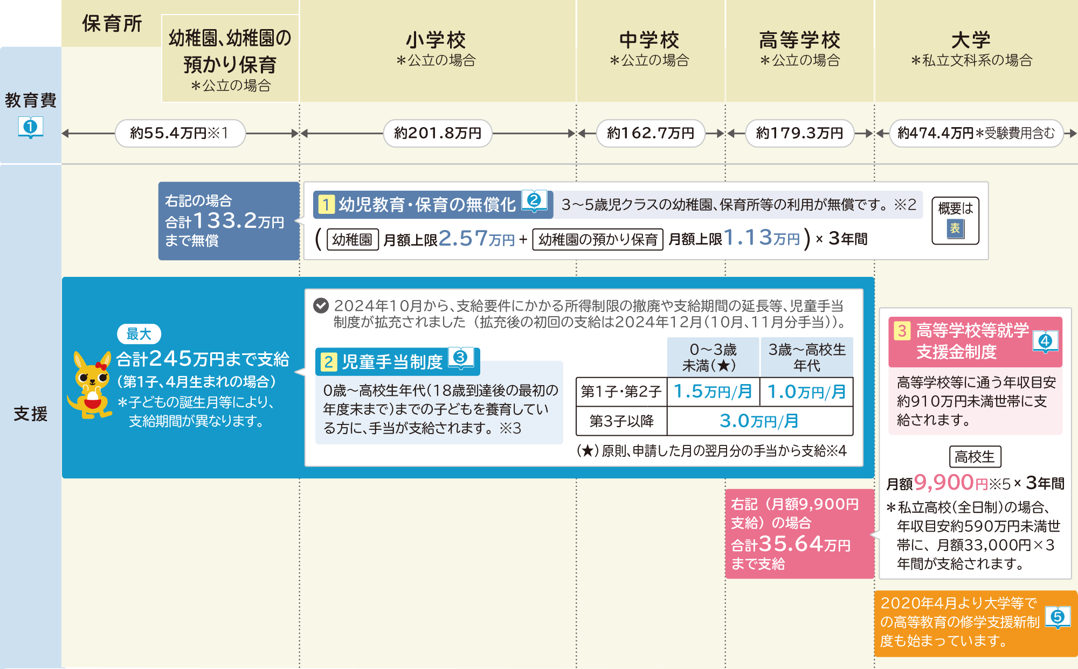Click the 1.5万円/月 table cell
The height and width of the screenshot is (669, 1078).
[x=713, y=392]
